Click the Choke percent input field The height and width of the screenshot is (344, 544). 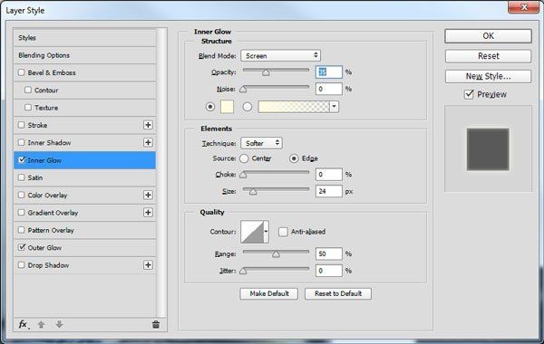point(329,174)
